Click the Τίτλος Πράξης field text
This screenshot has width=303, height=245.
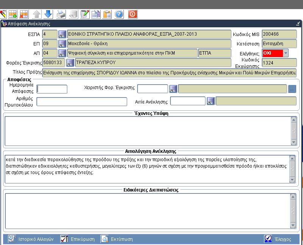pos(169,73)
